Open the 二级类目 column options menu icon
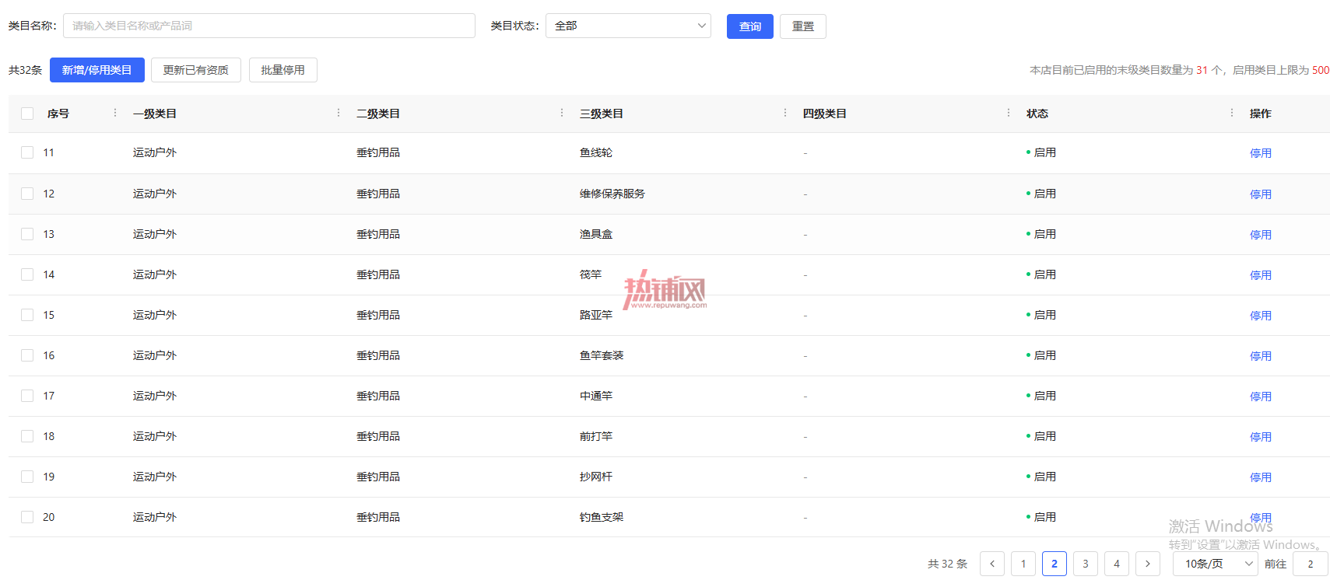Image resolution: width=1330 pixels, height=580 pixels. (562, 113)
